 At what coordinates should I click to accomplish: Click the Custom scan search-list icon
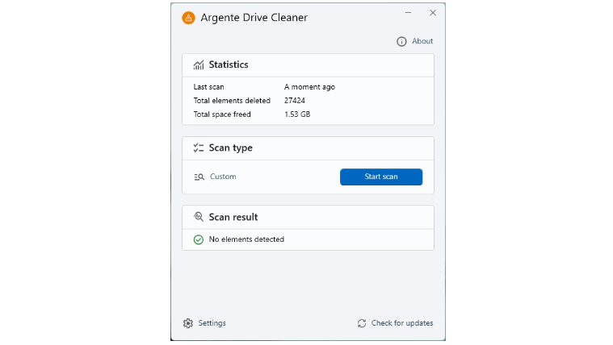tap(199, 177)
